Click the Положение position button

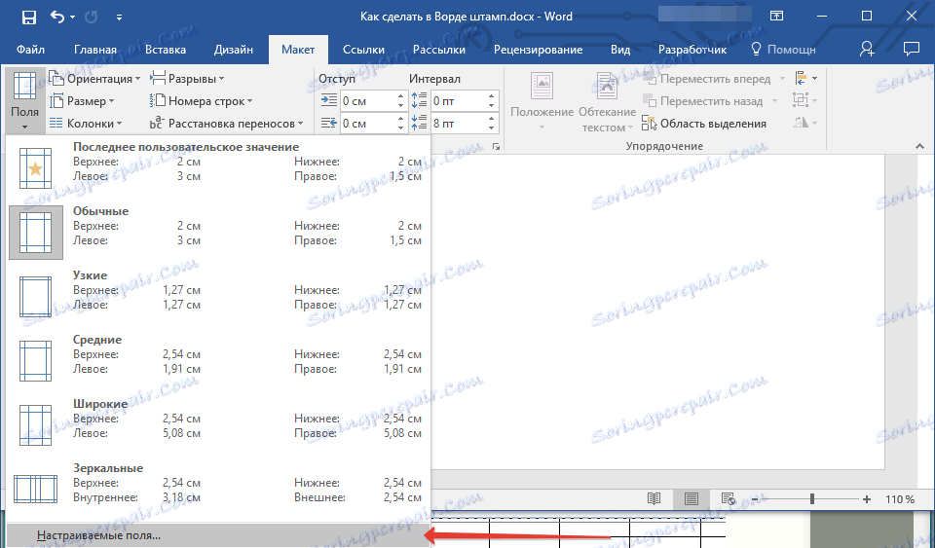point(542,101)
